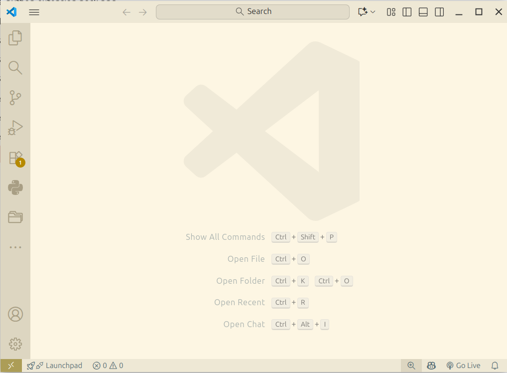This screenshot has height=373, width=507.
Task: Open the Python extension view
Action: coord(15,187)
